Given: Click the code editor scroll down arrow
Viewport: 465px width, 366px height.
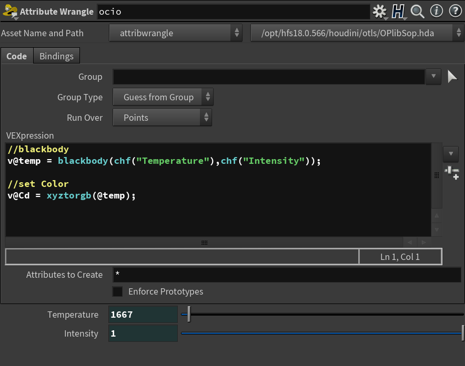Looking at the screenshot, I should click(x=437, y=229).
